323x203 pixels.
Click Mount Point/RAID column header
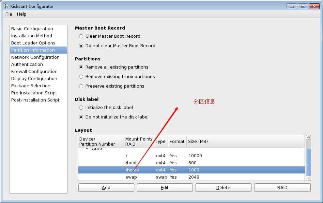(139, 142)
